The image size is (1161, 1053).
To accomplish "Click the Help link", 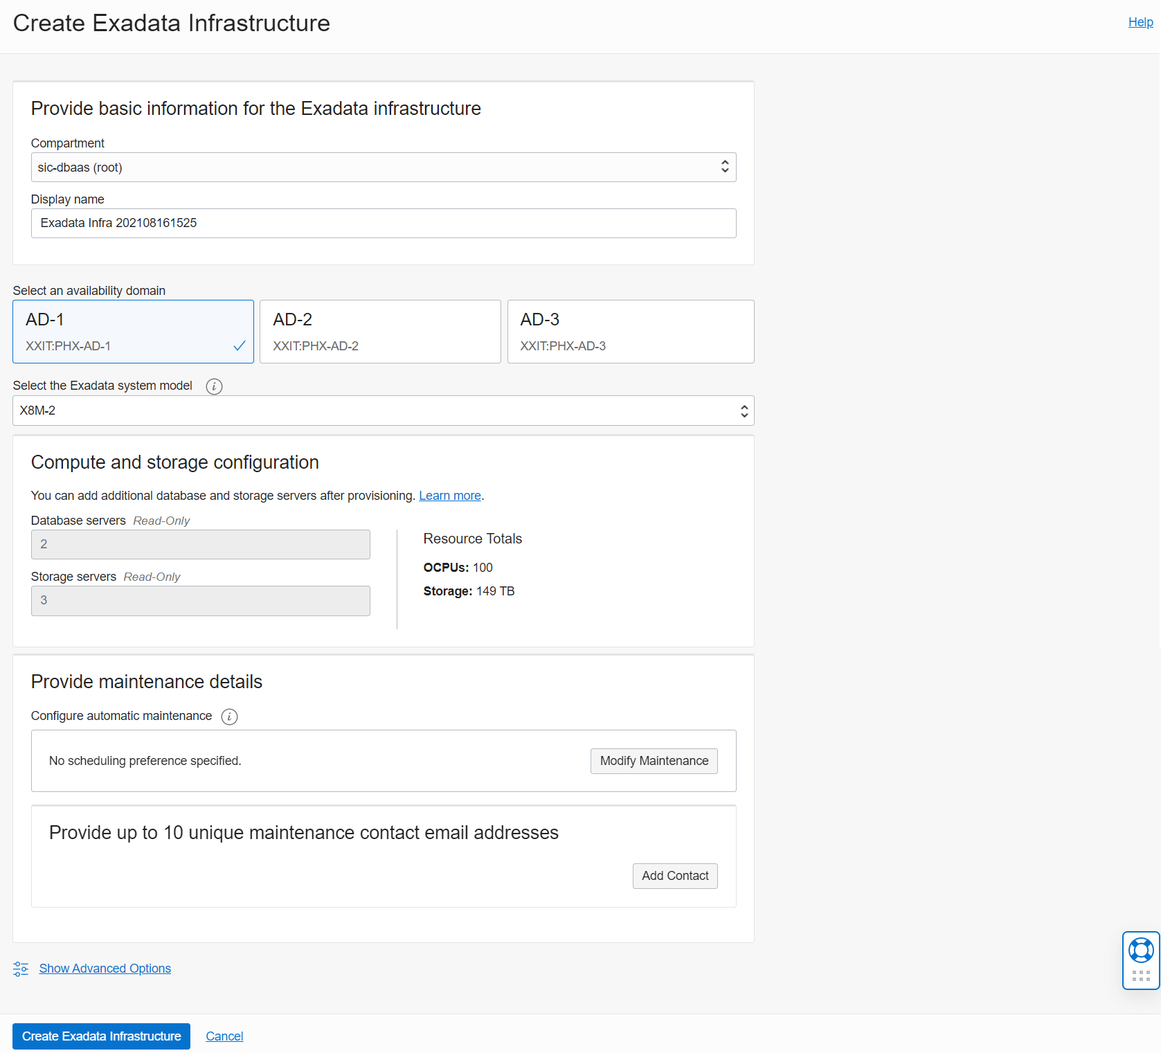I will coord(1140,22).
